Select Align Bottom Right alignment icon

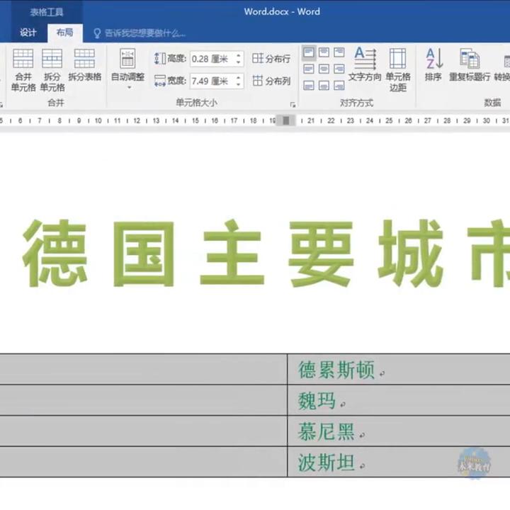click(339, 86)
